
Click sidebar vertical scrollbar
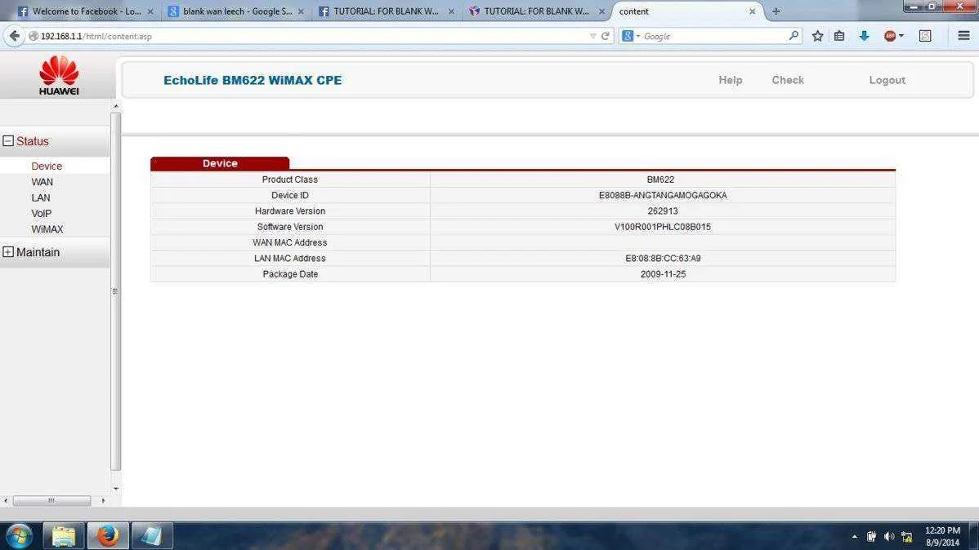115,291
